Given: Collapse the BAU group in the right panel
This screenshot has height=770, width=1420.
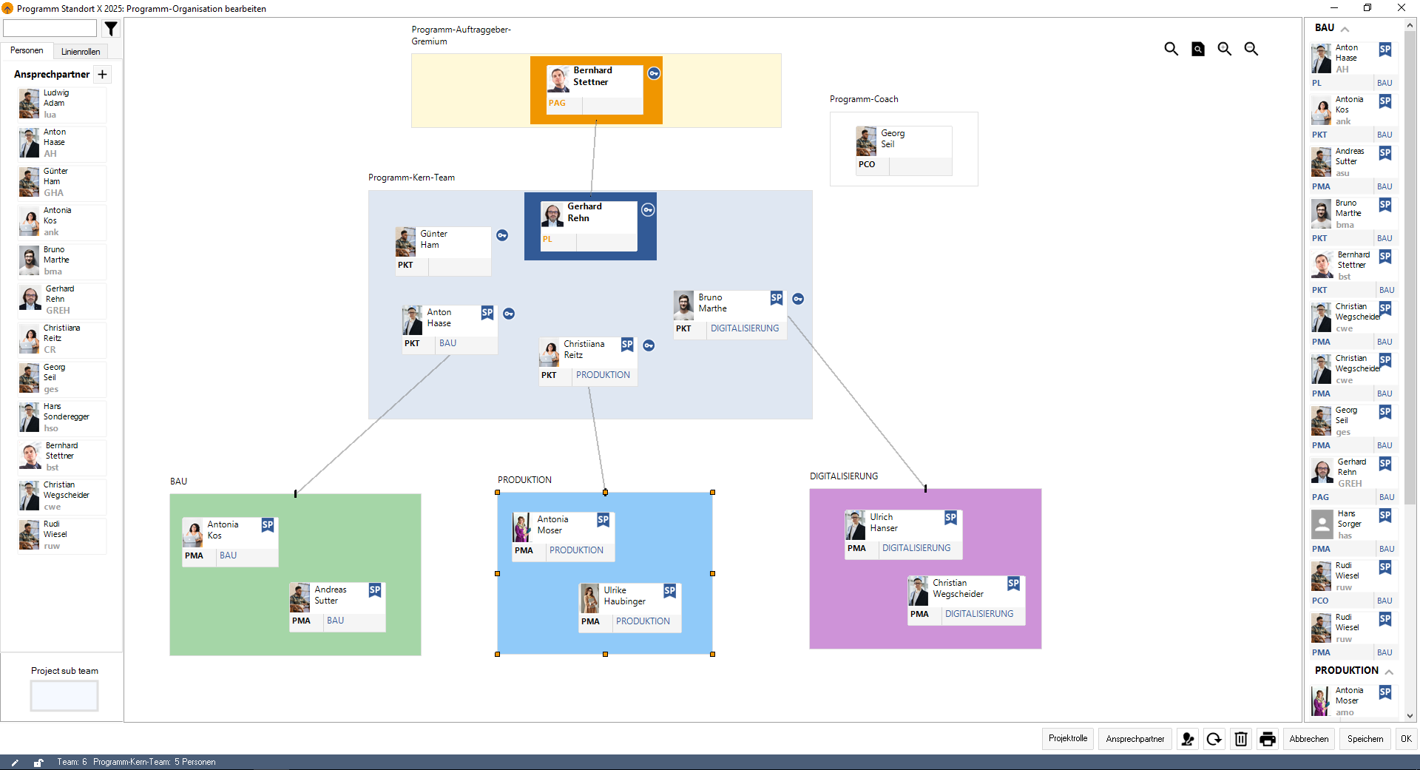Looking at the screenshot, I should [x=1345, y=29].
